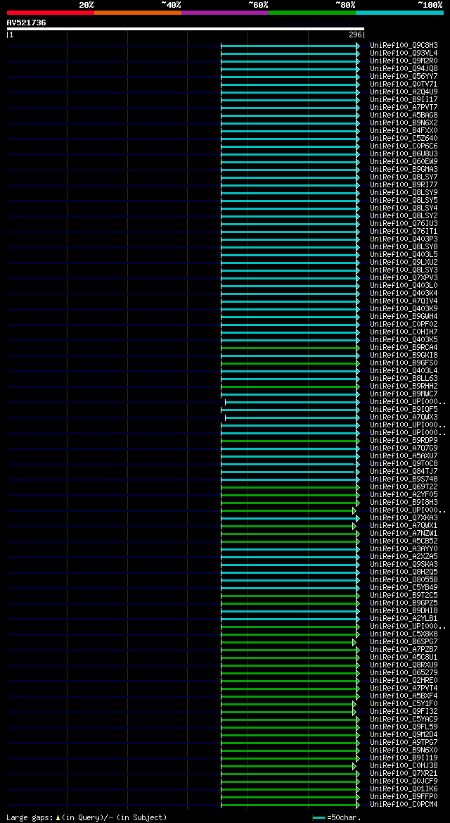Click the red 20% identity legend segment

(51, 12)
